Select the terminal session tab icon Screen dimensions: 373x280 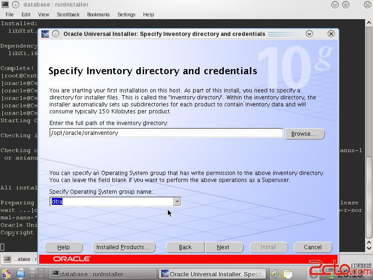tap(7, 259)
